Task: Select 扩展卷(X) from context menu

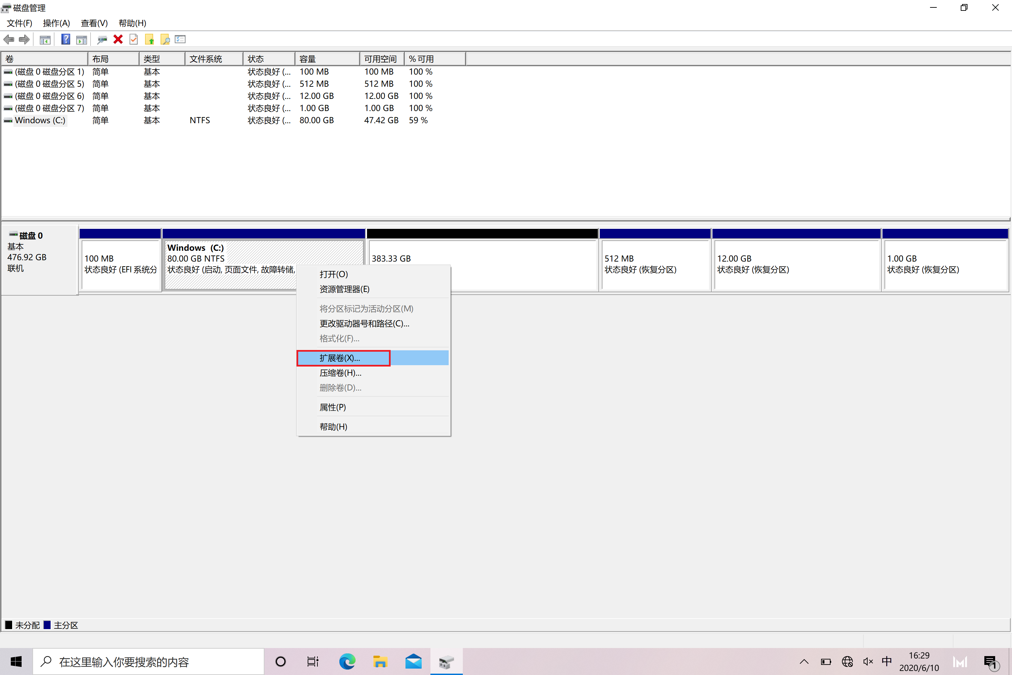Action: (x=340, y=358)
